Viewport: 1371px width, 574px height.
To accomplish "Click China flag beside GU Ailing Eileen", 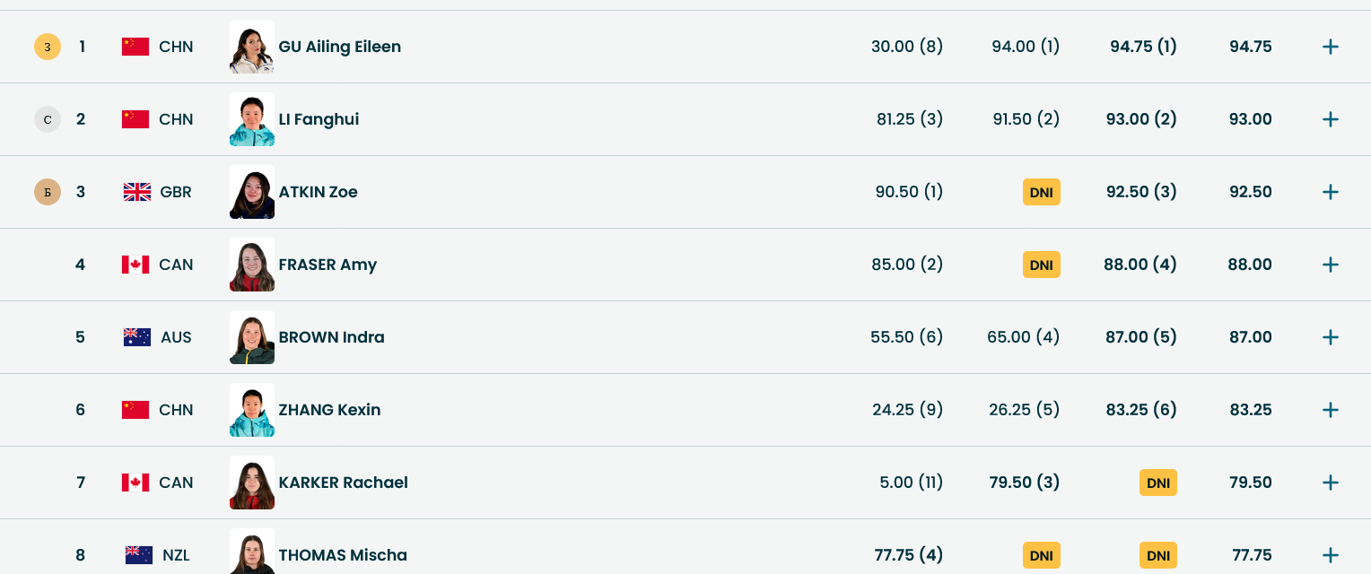I will click(135, 47).
